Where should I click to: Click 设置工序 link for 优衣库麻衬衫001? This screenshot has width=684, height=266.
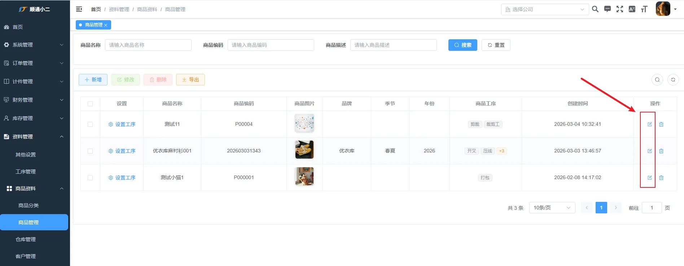coord(122,151)
